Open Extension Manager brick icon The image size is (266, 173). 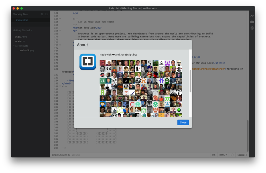pyautogui.click(x=252, y=22)
